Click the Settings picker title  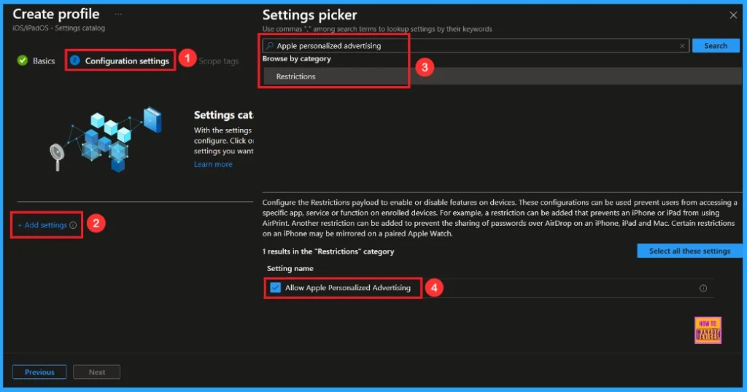tap(309, 15)
